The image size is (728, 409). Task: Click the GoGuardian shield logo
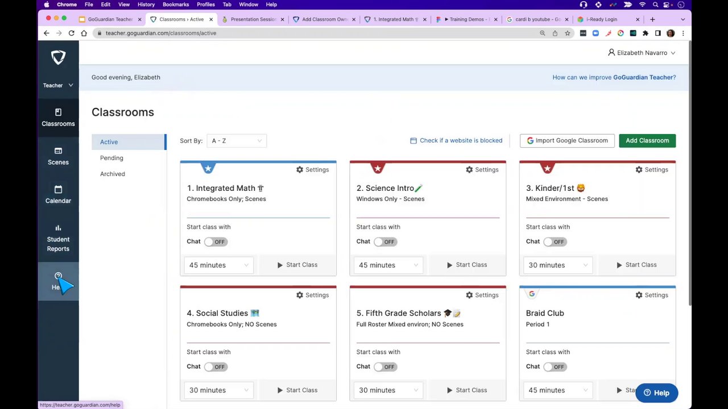pos(58,57)
